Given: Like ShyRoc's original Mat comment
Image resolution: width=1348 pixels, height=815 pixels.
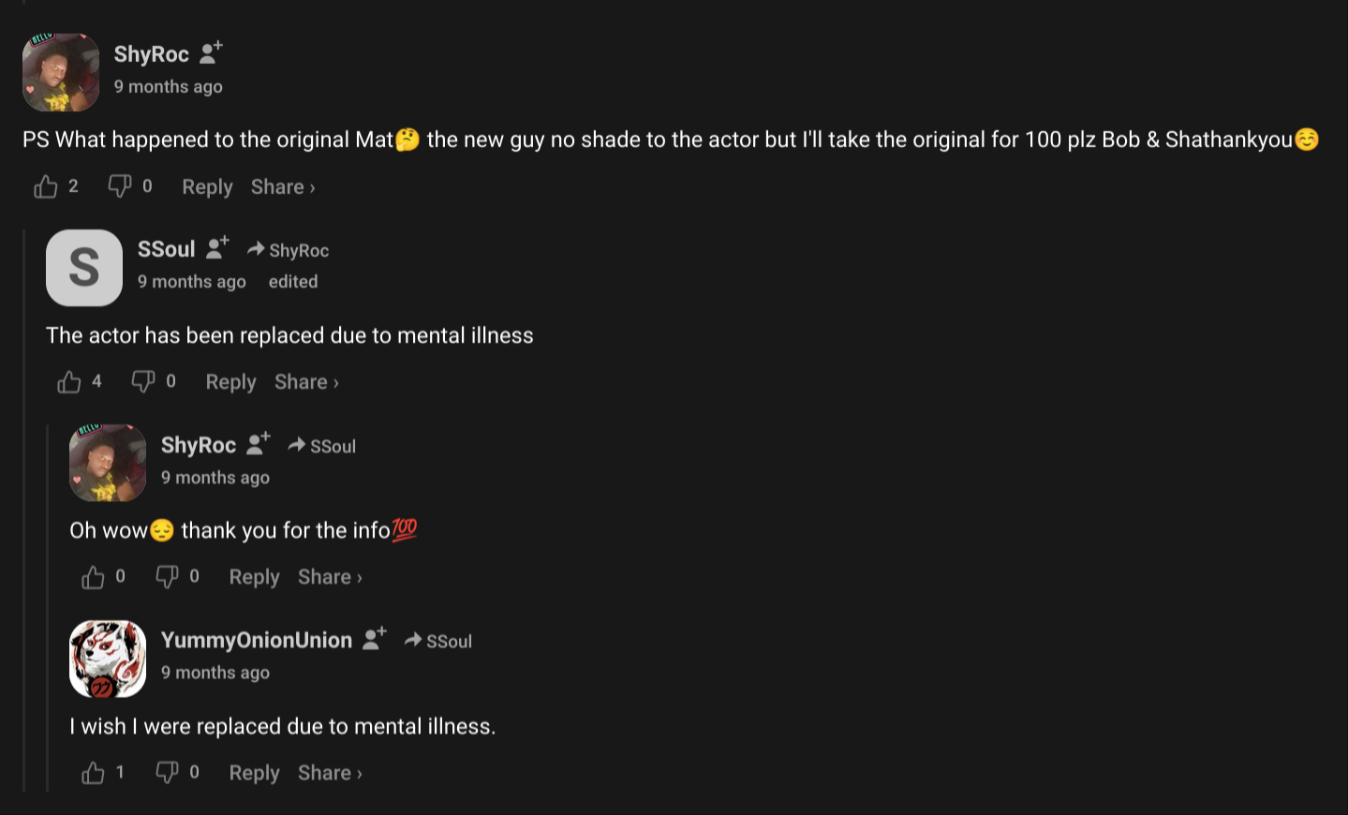Looking at the screenshot, I should click(x=46, y=187).
